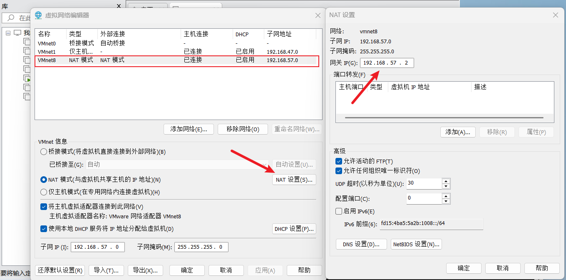The width and height of the screenshot is (566, 280).
Task: Select 桥接模式 radio in VMnet 信息
Action: point(43,152)
